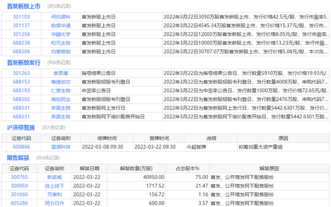Open 哈焊华通 stock link
The height and width of the screenshot is (207, 331).
(61, 25)
